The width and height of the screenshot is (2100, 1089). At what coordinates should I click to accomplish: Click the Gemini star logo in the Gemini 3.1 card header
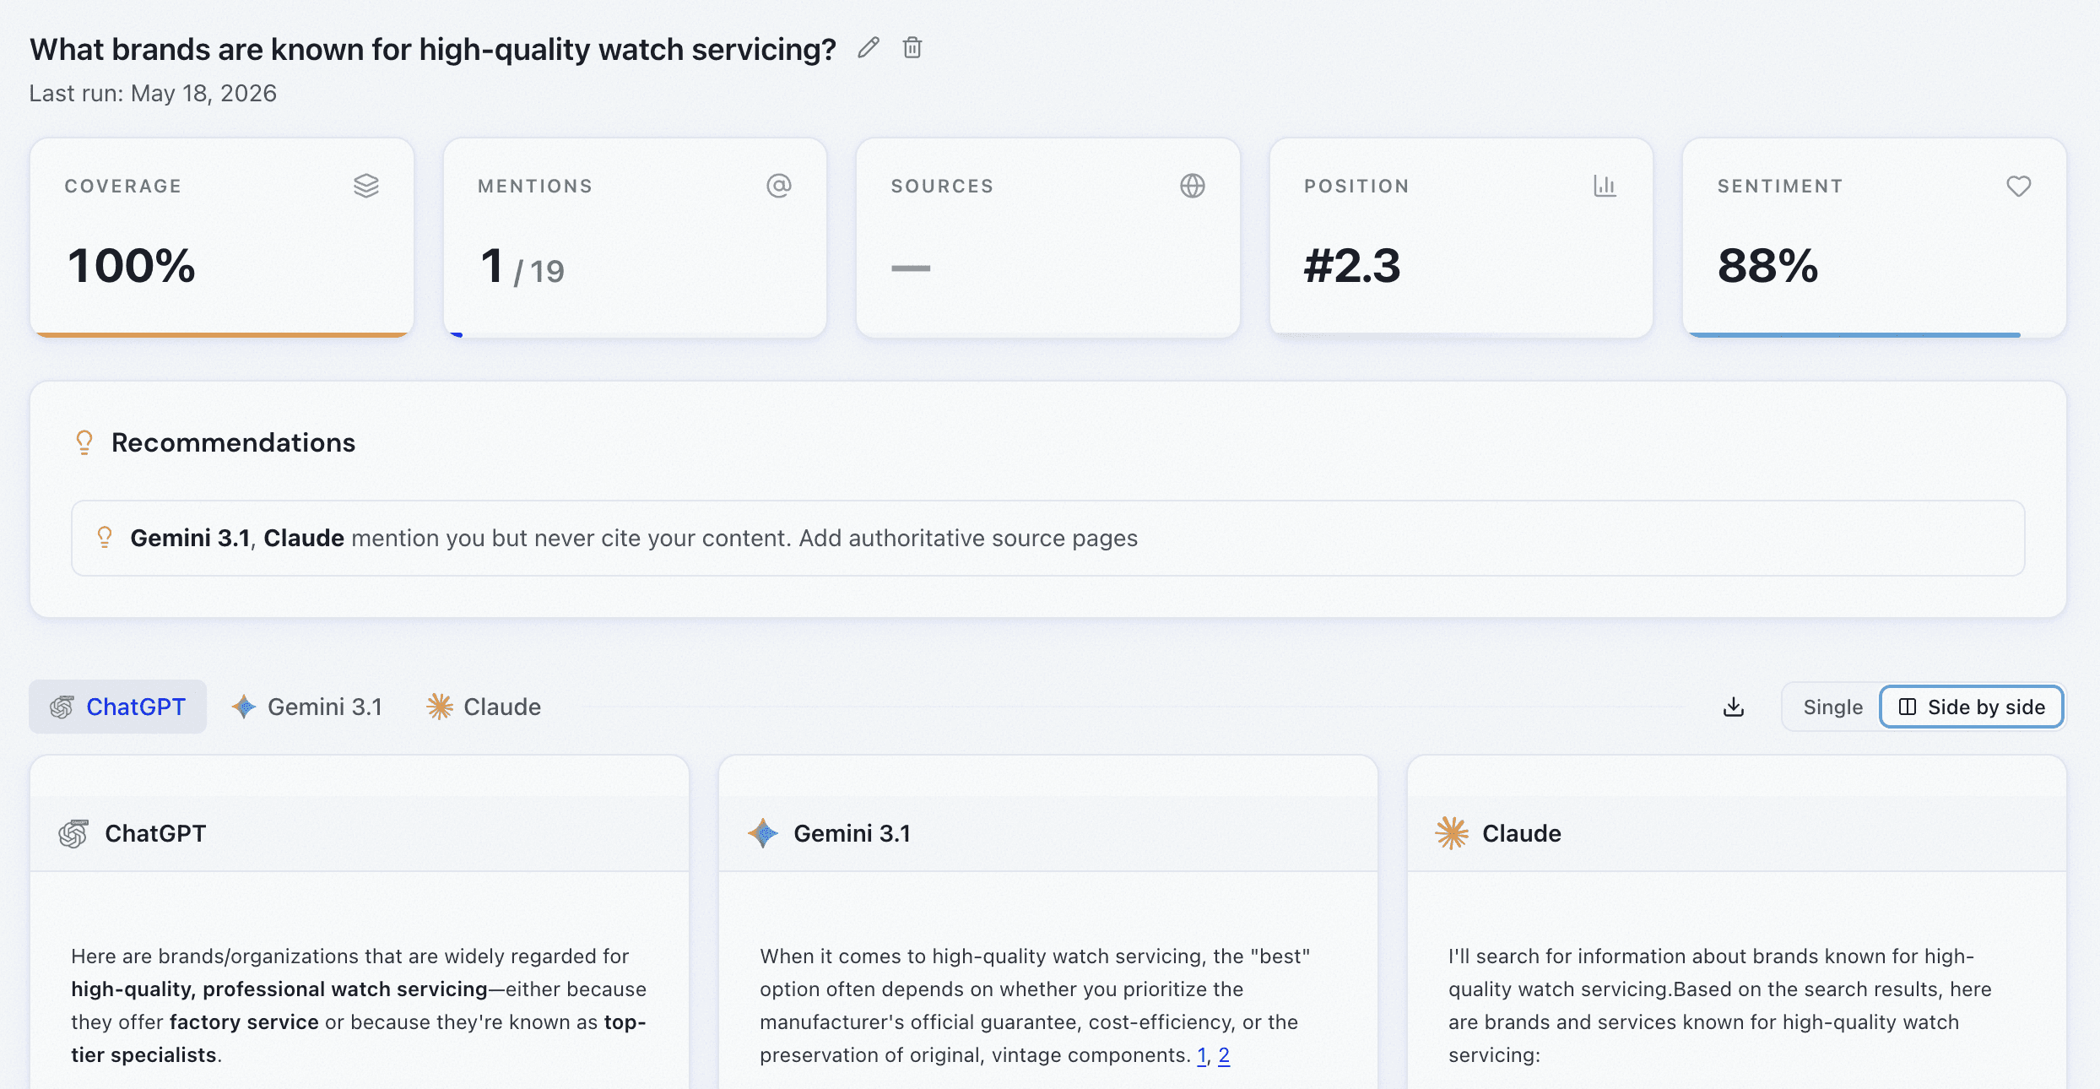(x=763, y=833)
